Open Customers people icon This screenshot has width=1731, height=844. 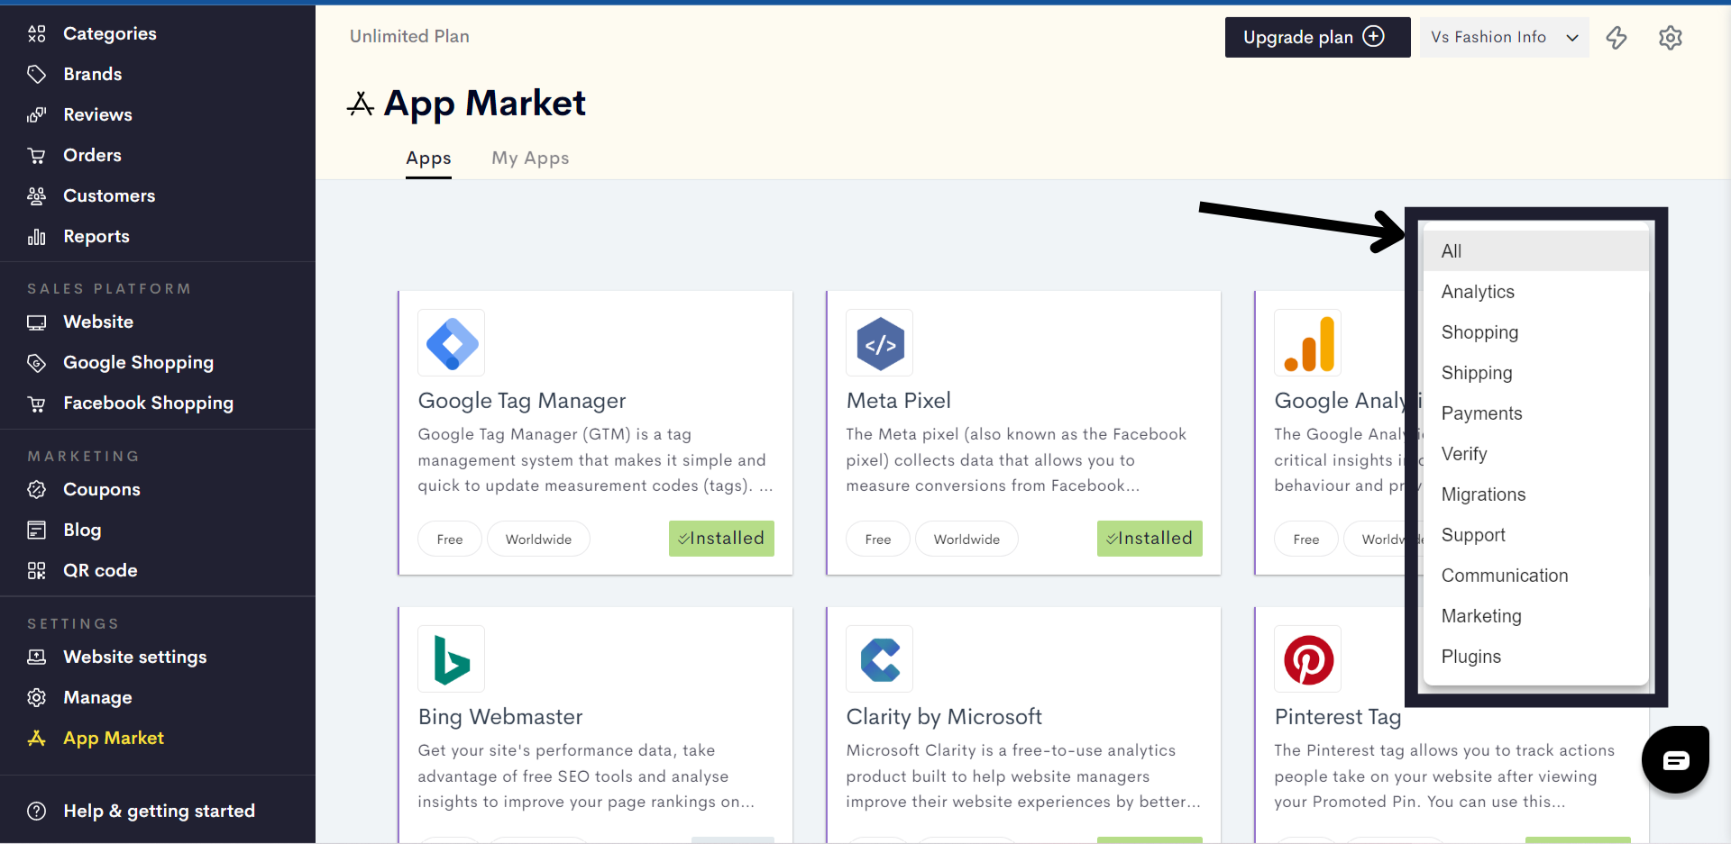pyautogui.click(x=37, y=195)
